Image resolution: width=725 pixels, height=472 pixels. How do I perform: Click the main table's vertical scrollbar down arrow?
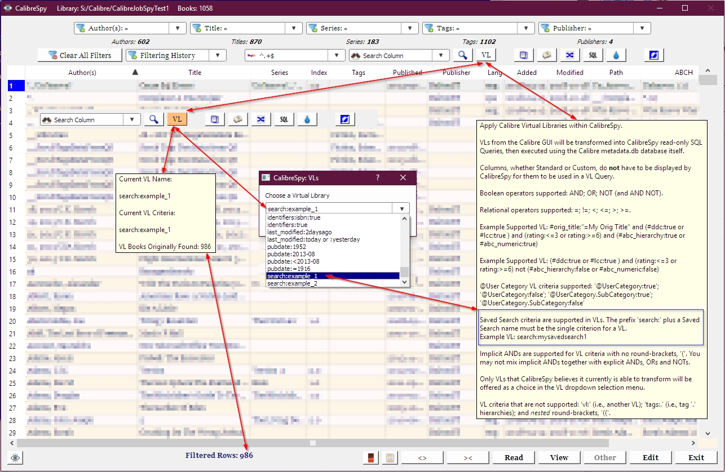coord(708,434)
